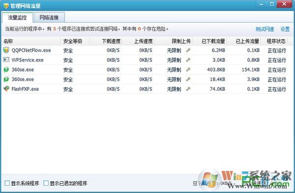Viewport: 295px width, 193px height.
Task: Click the icon of the 360se.exe row with 18.4KB
Action: pos(6,79)
